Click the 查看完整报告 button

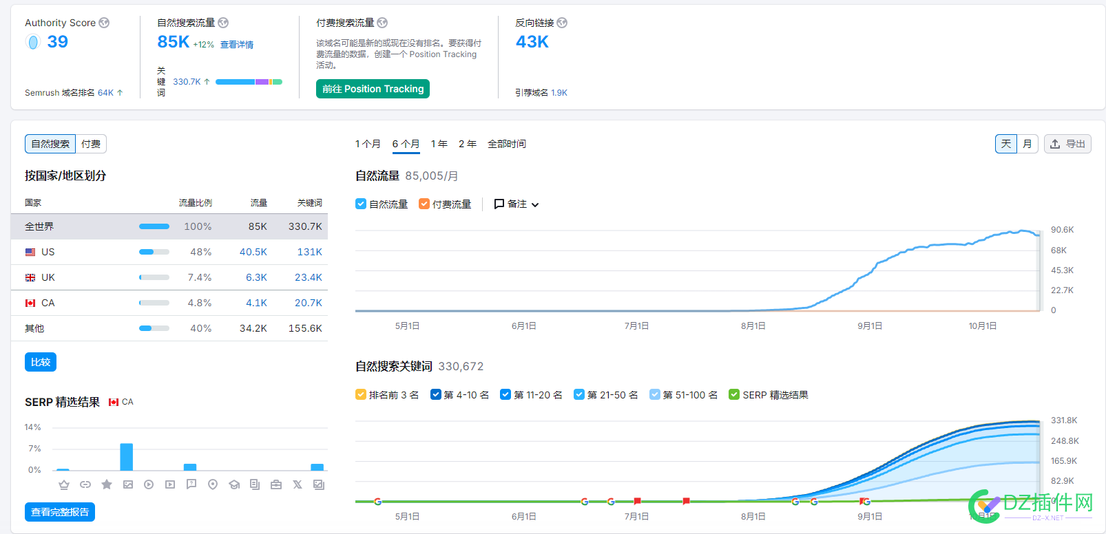coord(60,512)
